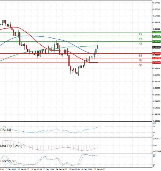Click the red 0.65590 price tag

(156, 63)
